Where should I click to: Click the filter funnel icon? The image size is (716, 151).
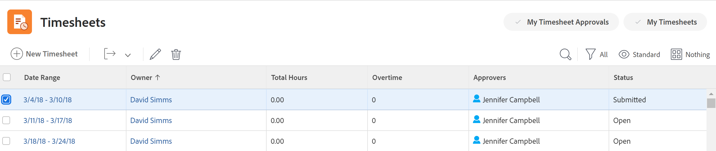coord(590,54)
